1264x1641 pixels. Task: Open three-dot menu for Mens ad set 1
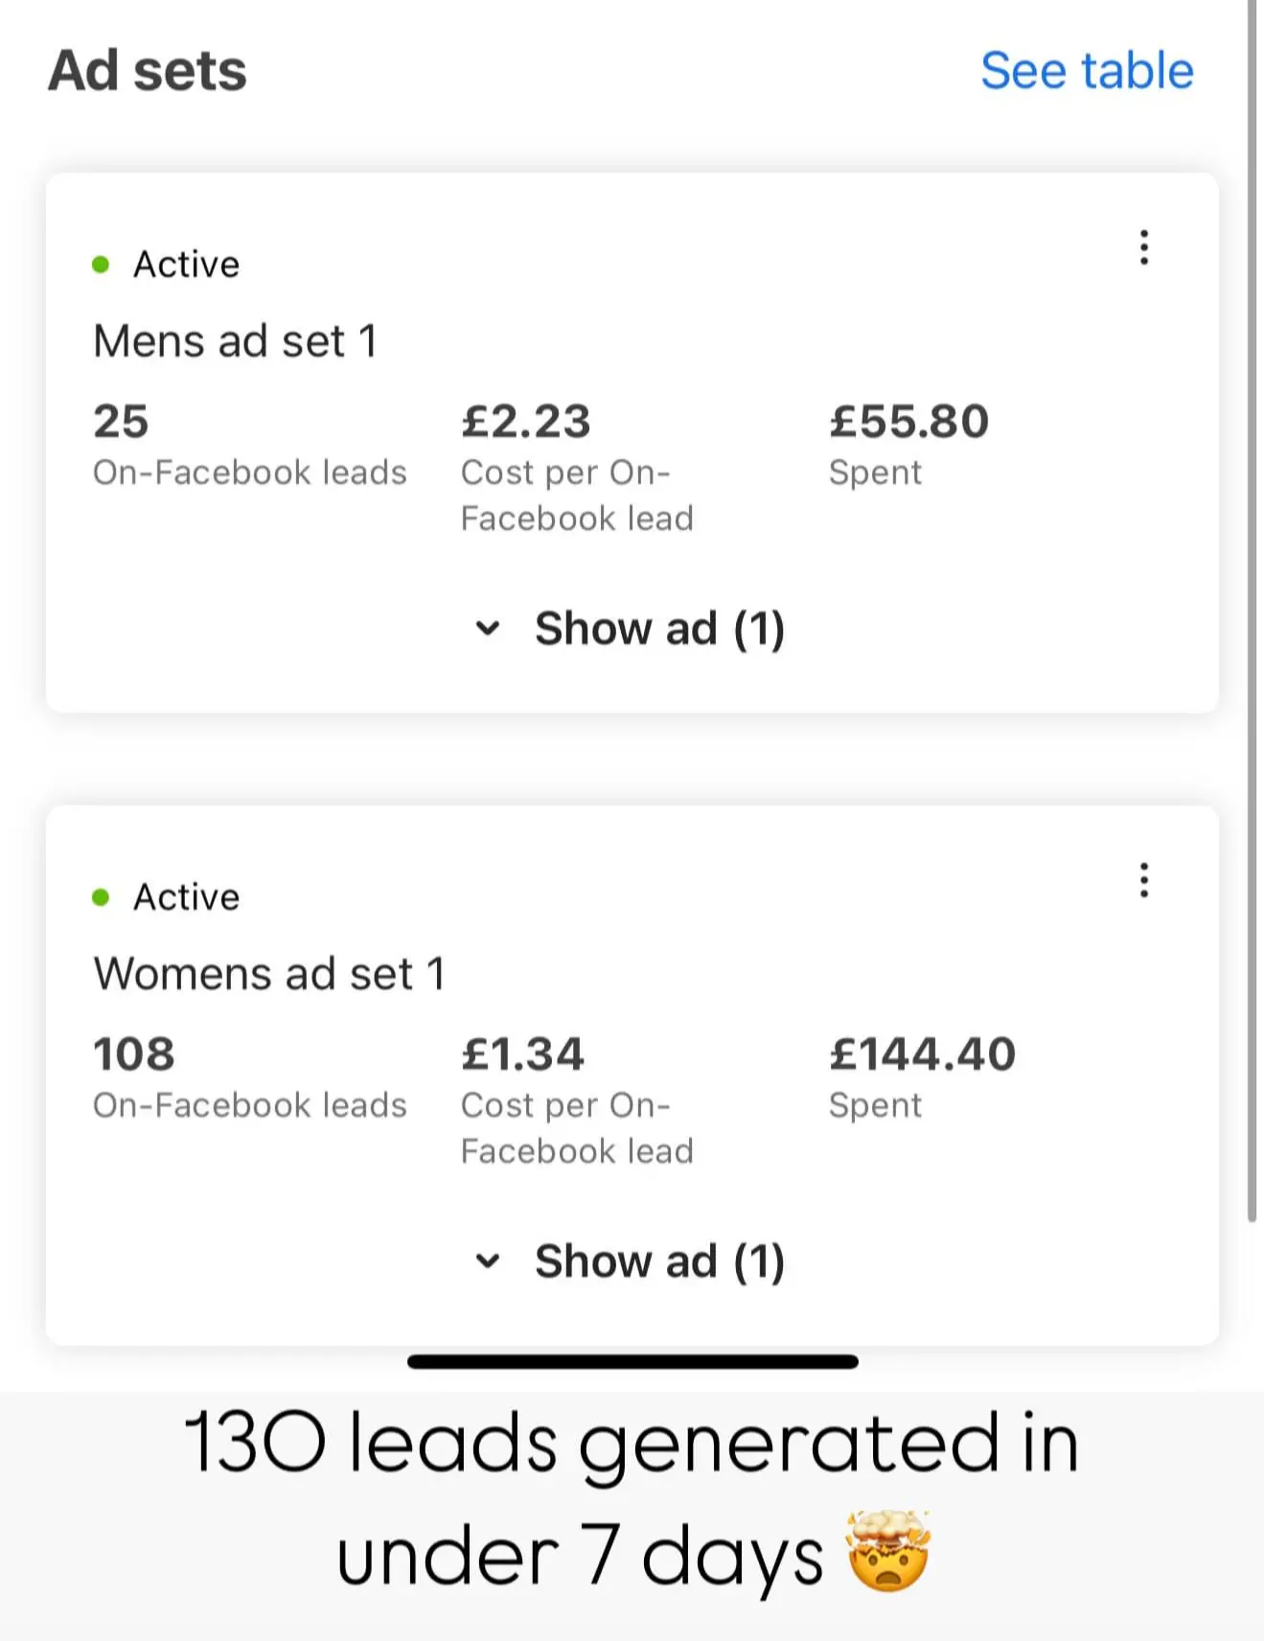[x=1143, y=247]
